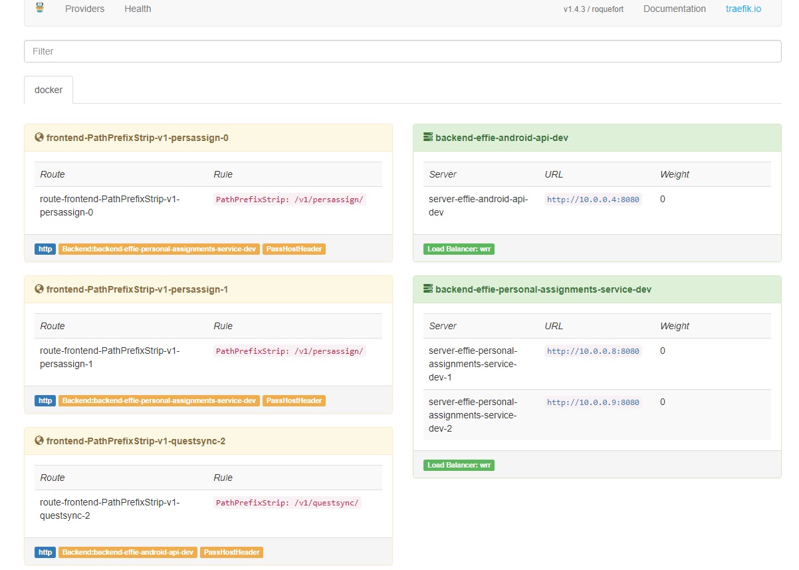
Task: Click the PathPrefixStrip /v1/questsync/ rule badge
Action: click(287, 502)
